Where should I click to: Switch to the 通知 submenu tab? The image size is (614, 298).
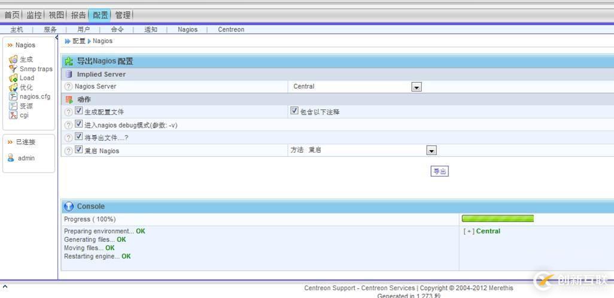coord(151,29)
